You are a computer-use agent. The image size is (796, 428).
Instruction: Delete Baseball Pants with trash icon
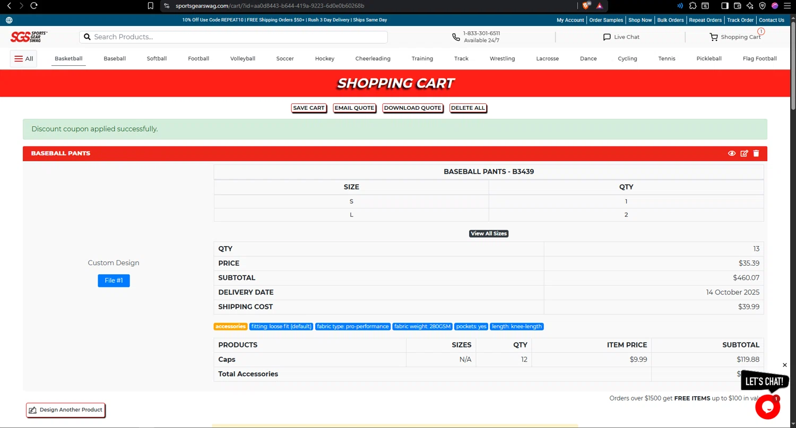click(756, 153)
